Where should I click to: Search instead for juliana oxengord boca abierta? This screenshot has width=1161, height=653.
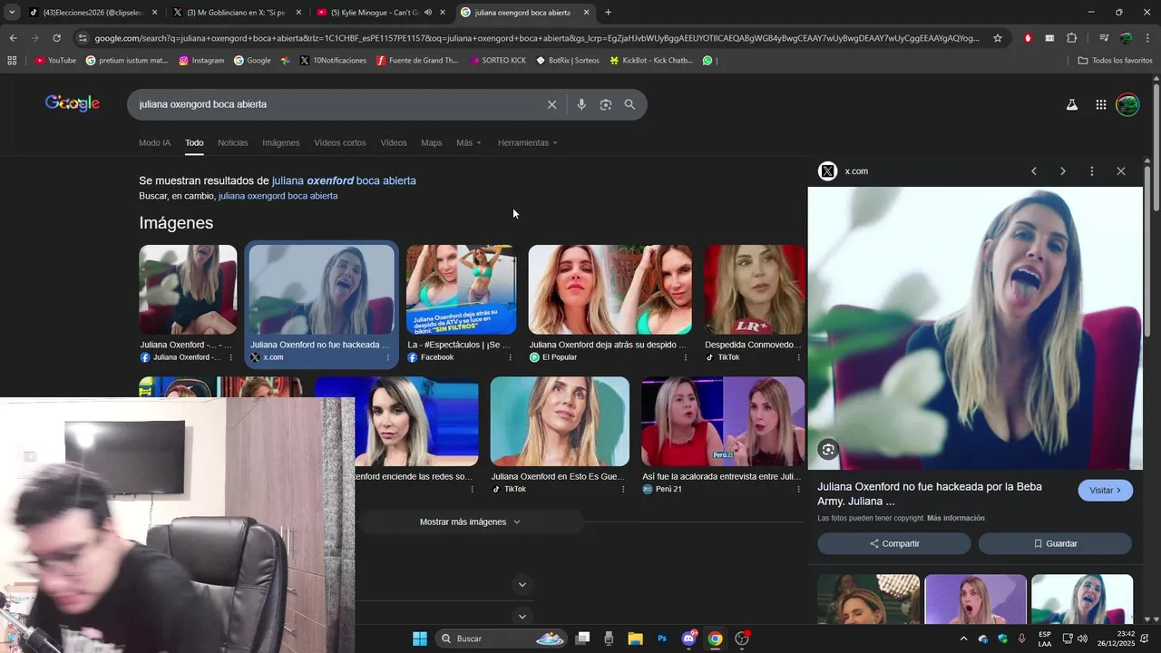tap(278, 196)
